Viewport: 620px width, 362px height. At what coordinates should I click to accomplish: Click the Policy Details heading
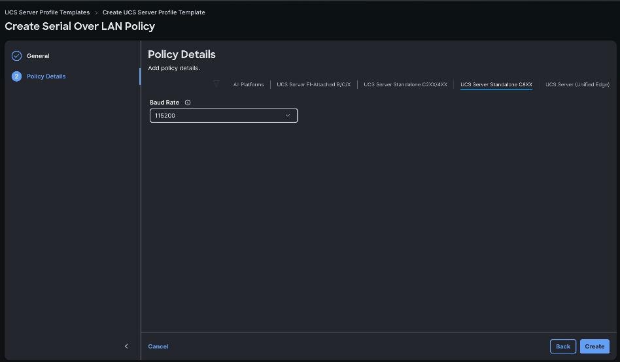pyautogui.click(x=182, y=54)
